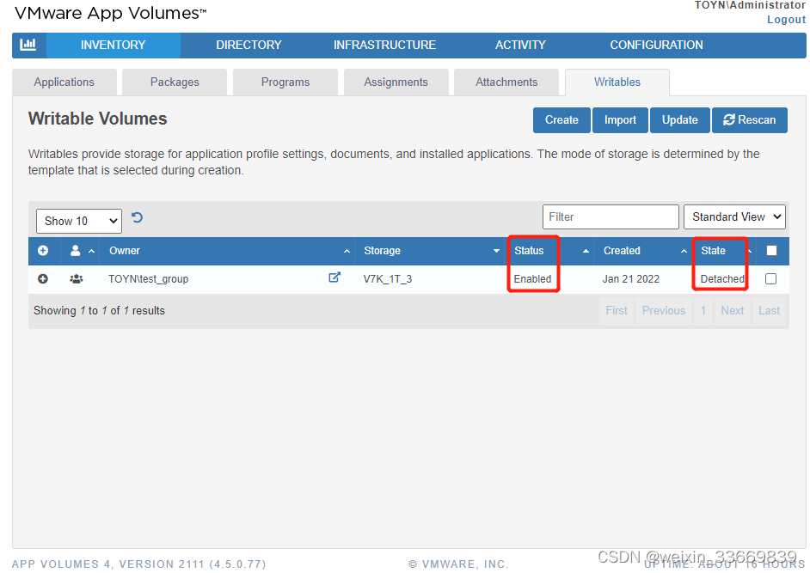The width and height of the screenshot is (810, 573).
Task: Click the Showing 1 to 1 results text
Action: tap(99, 310)
